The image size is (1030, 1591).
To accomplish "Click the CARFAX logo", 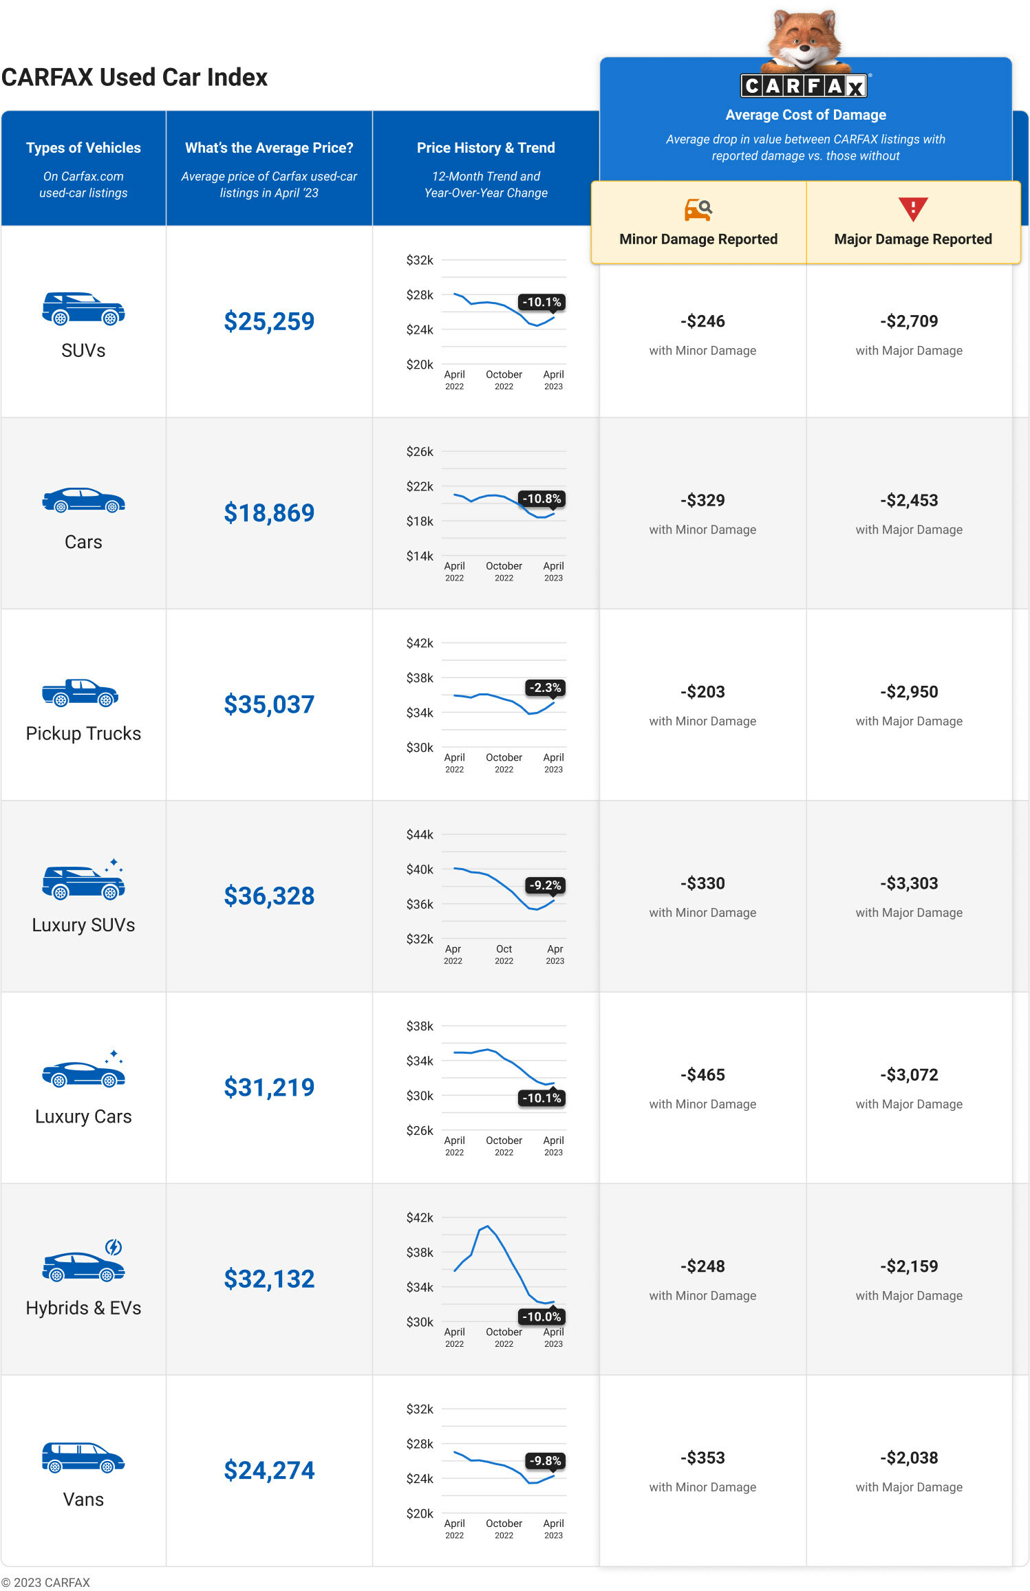I will [804, 86].
